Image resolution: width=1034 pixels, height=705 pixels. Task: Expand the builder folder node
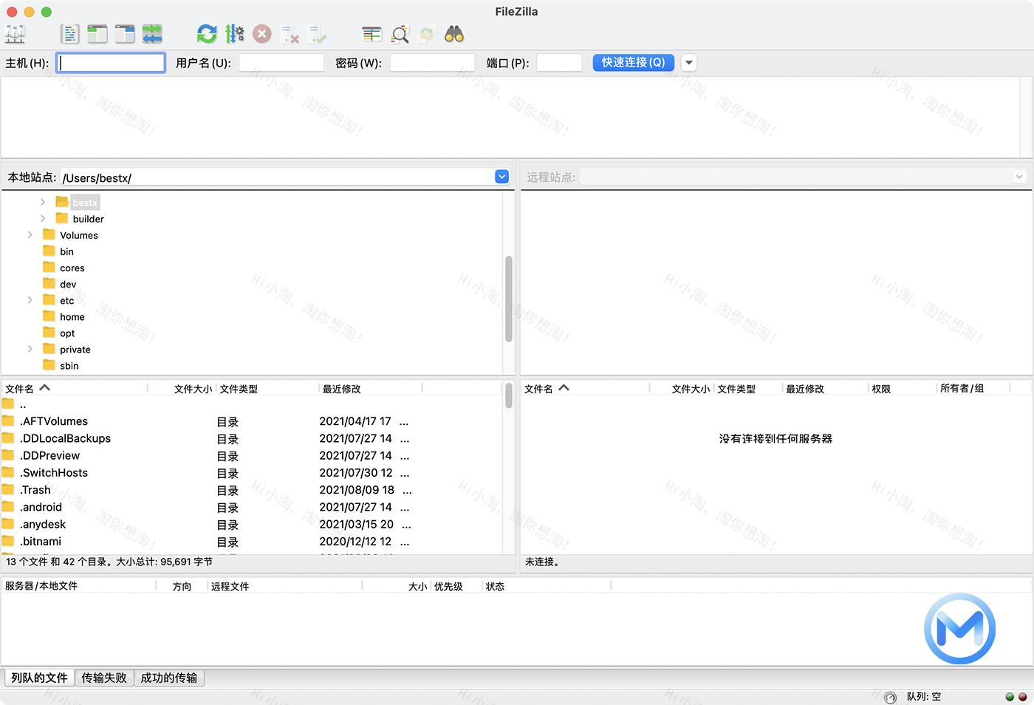click(x=43, y=218)
